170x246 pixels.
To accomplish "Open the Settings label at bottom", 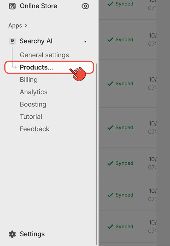I will pos(32,234).
